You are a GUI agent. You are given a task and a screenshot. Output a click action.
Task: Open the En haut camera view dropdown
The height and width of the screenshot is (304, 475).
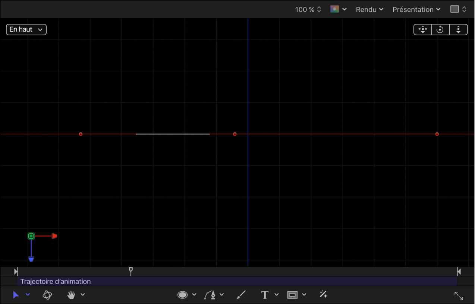26,29
